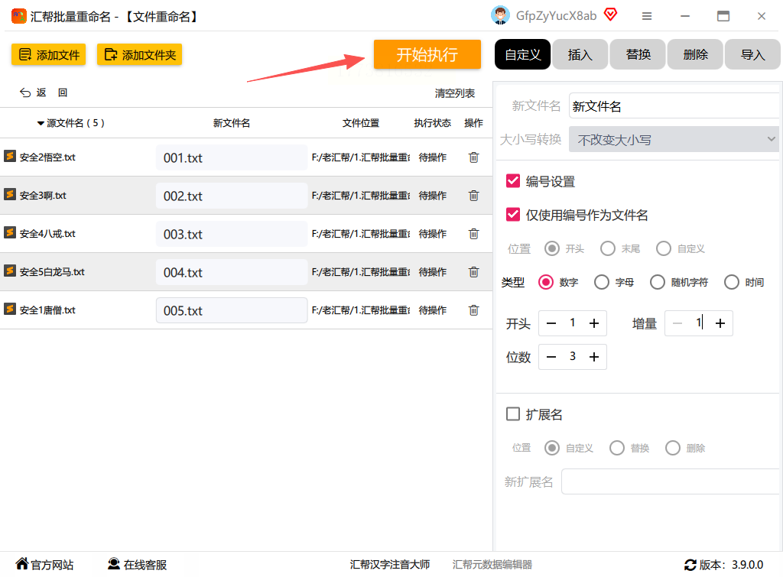The width and height of the screenshot is (783, 577).
Task: Switch to the 替换 tab
Action: (638, 54)
